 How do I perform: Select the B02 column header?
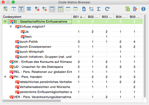tap(93, 17)
